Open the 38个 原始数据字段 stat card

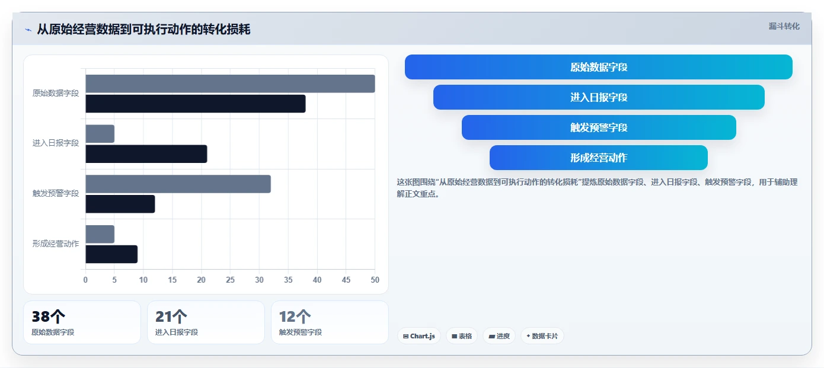[82, 322]
